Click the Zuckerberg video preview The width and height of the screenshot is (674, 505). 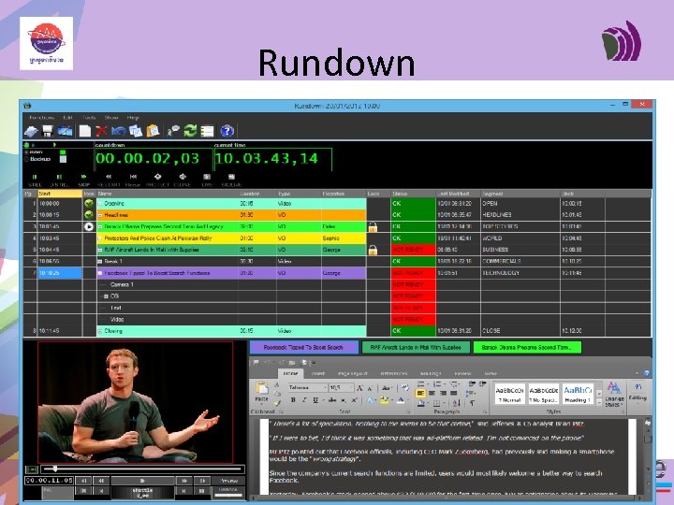click(136, 402)
